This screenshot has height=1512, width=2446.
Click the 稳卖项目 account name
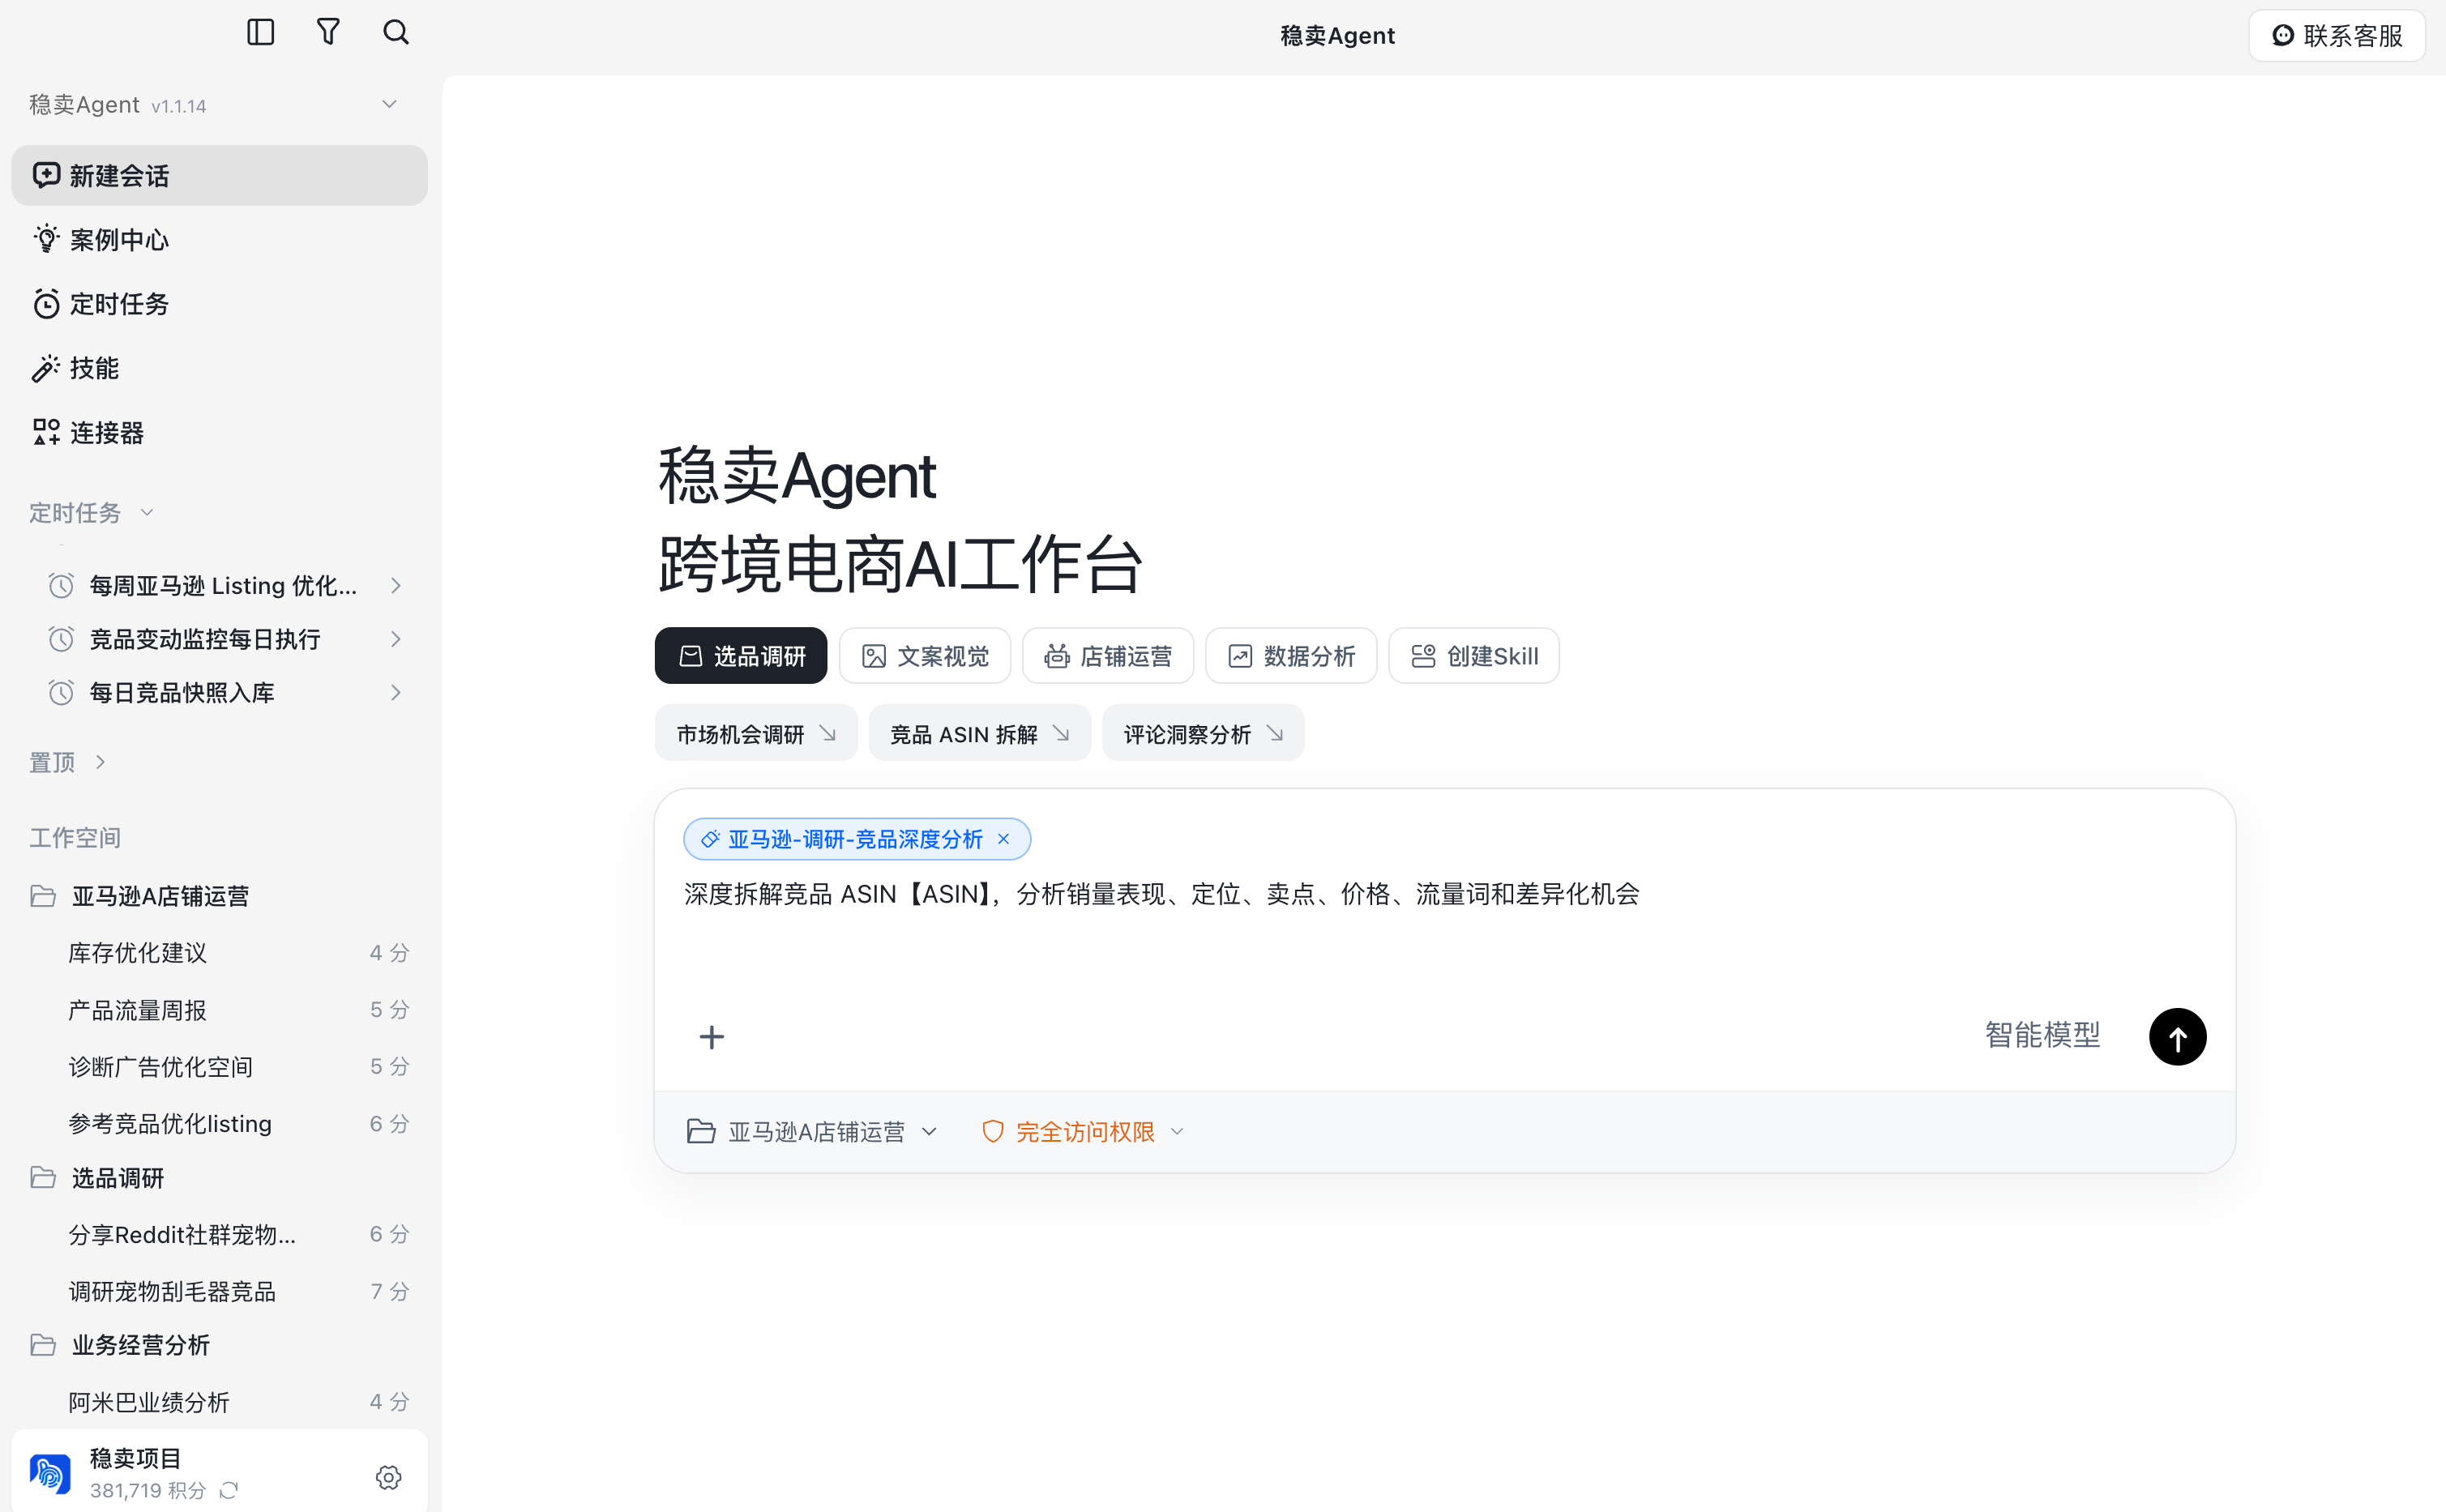point(135,1458)
